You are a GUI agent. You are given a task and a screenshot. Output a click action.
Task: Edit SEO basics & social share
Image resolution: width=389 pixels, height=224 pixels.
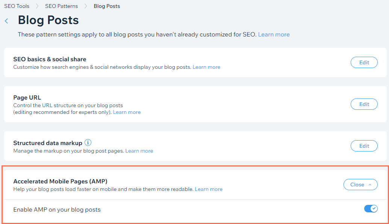pos(364,62)
